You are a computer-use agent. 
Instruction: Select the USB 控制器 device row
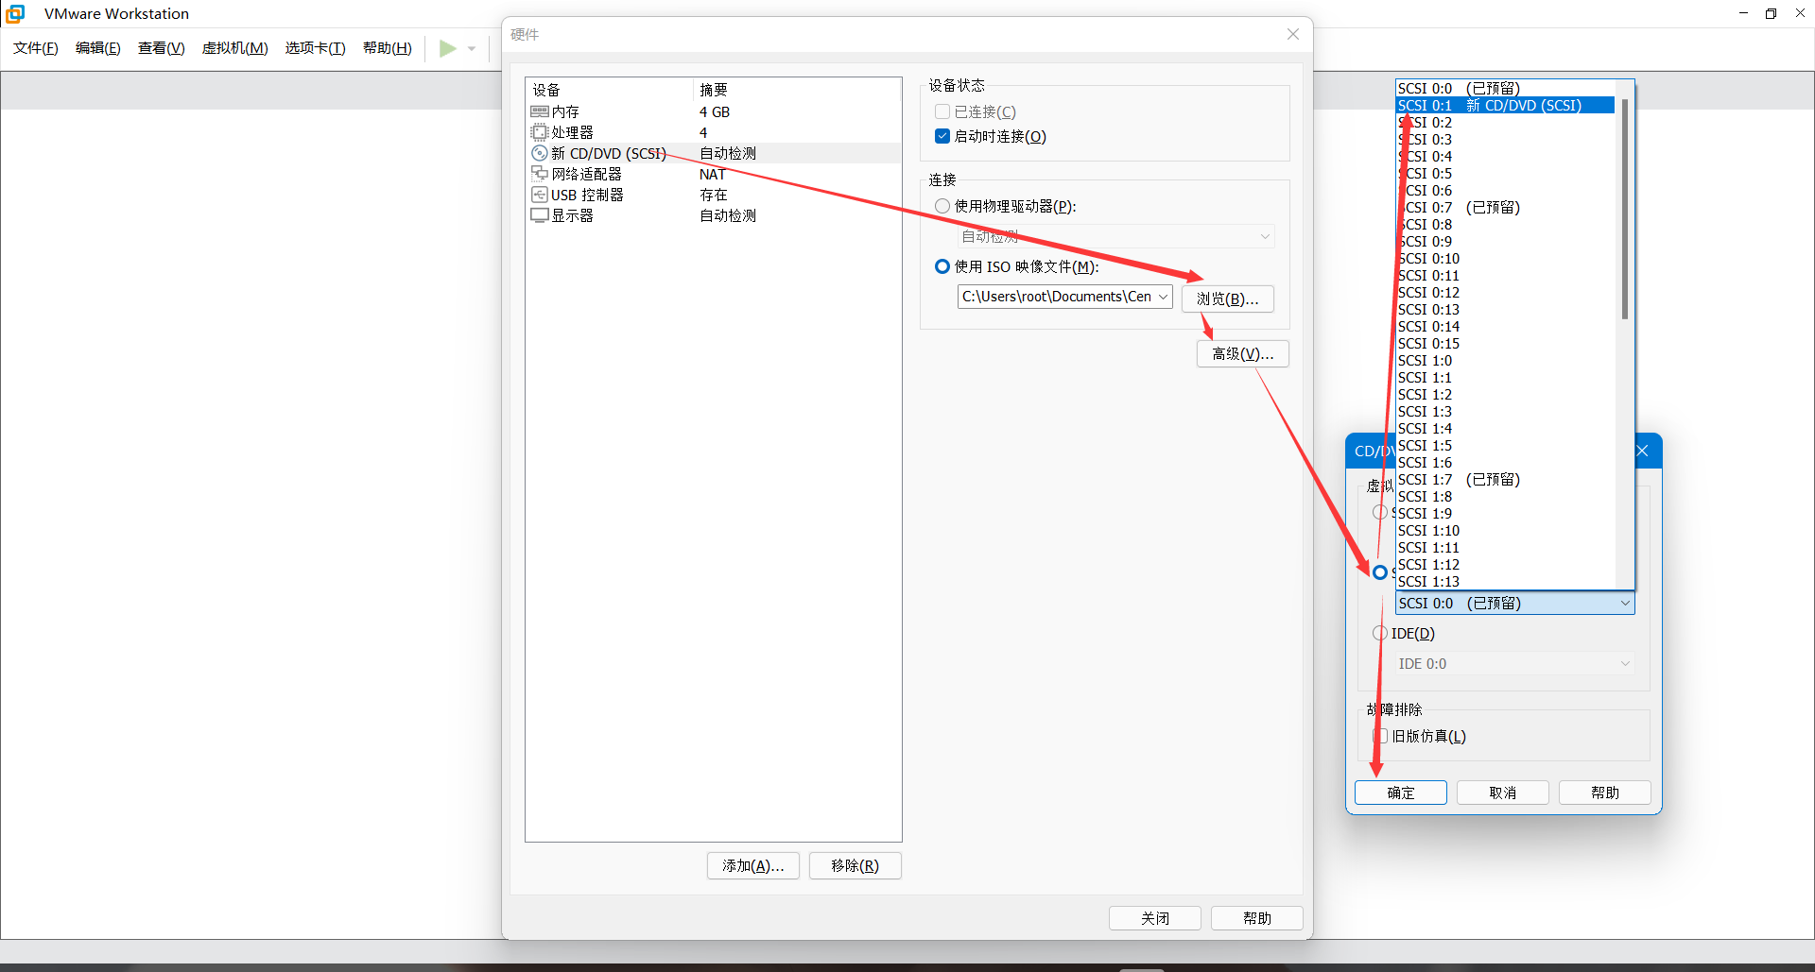pyautogui.click(x=714, y=195)
